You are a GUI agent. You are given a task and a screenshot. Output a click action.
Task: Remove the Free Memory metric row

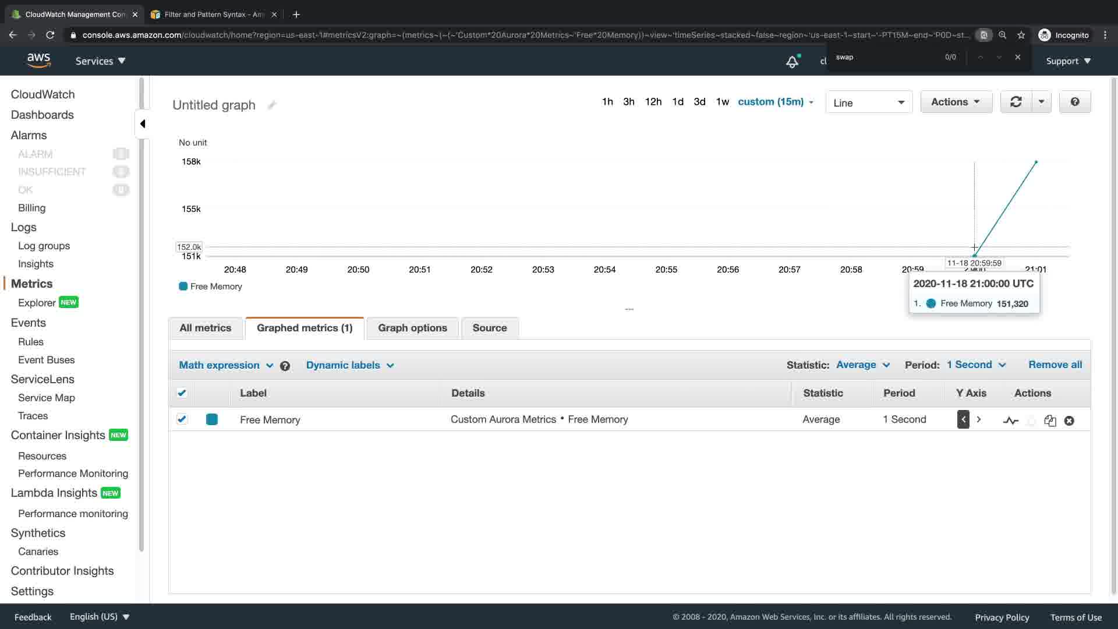click(1069, 420)
